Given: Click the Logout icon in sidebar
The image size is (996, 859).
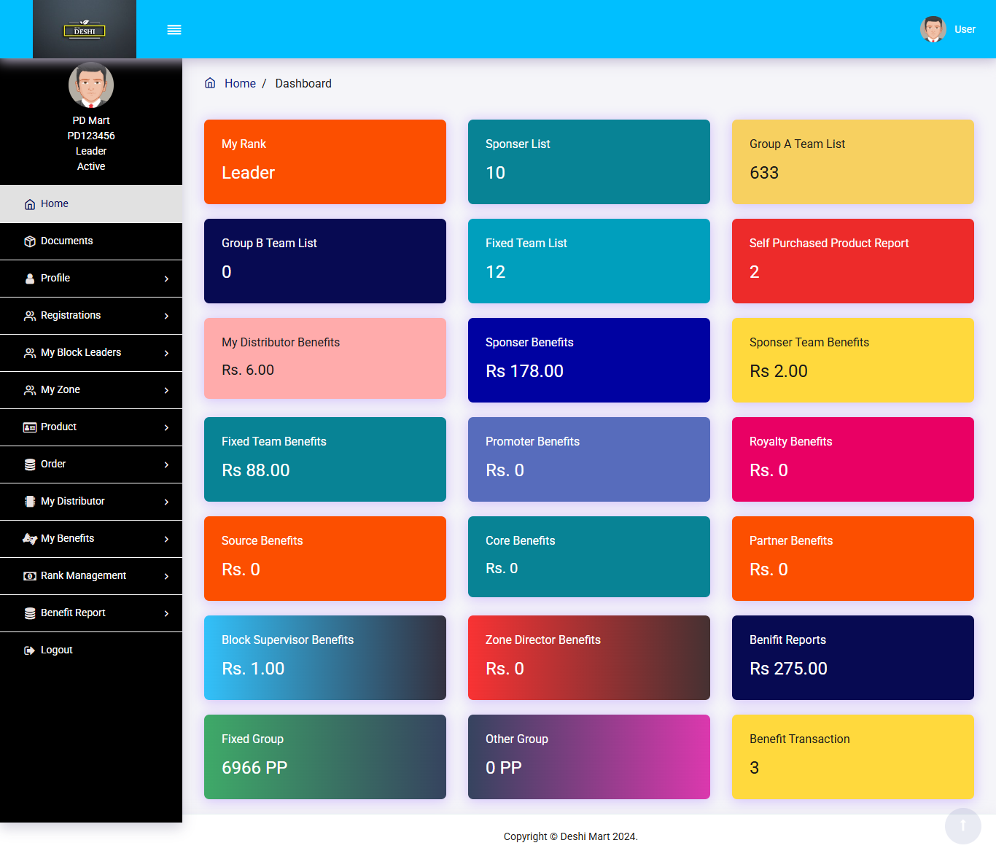Looking at the screenshot, I should (x=30, y=650).
